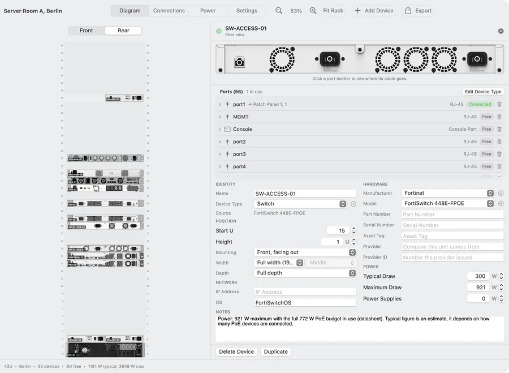Click the Duplicate button

(x=275, y=351)
